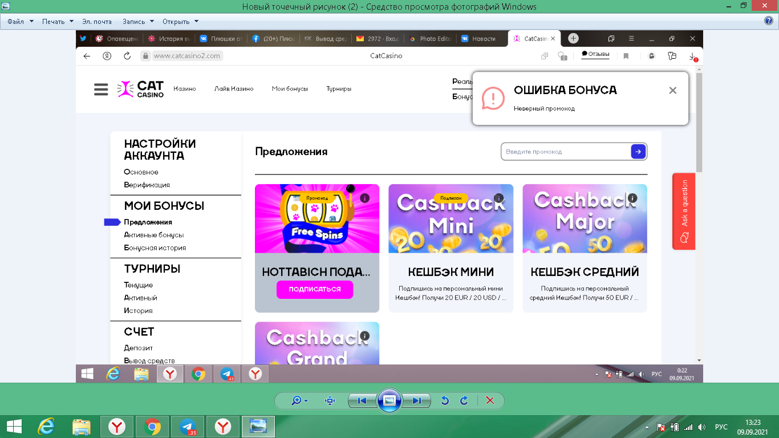Open Лайв Казино in the top navigation
Screen dimensions: 779x438
[234, 89]
